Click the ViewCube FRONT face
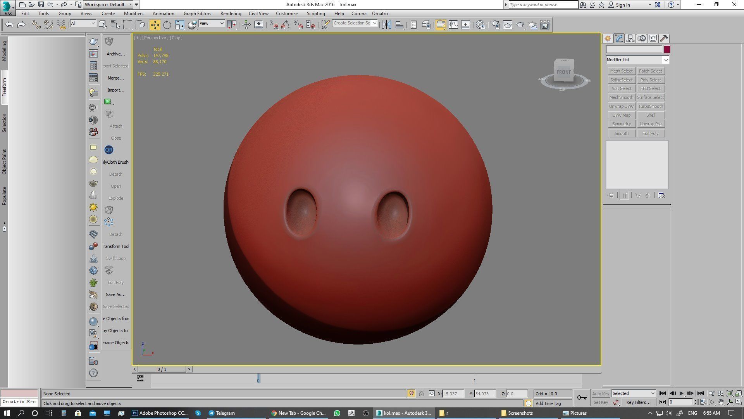This screenshot has width=744, height=419. click(x=563, y=72)
